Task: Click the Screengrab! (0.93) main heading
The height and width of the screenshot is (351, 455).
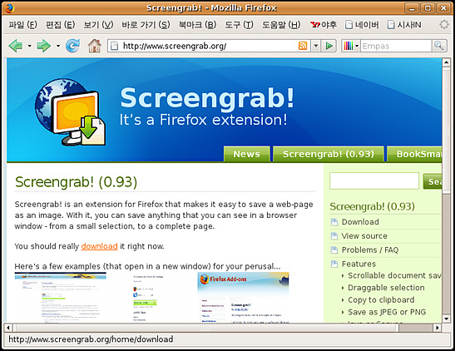Action: pyautogui.click(x=76, y=182)
